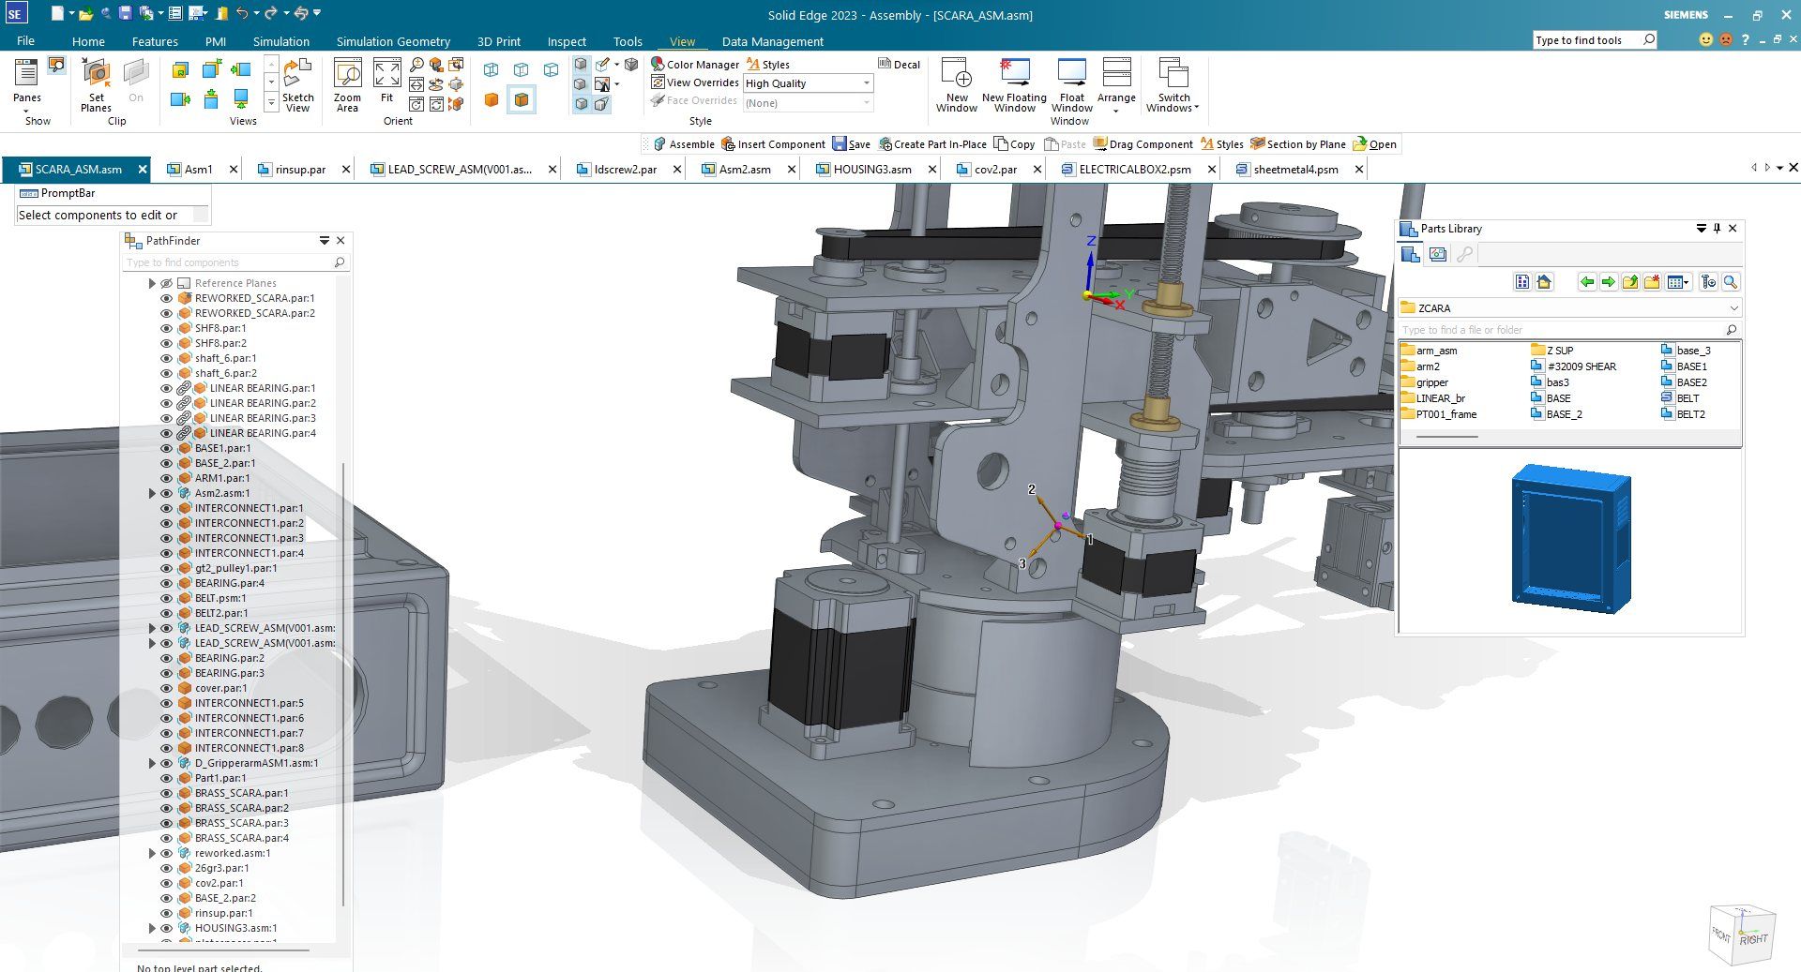Open the Simulation ribbon tab
The height and width of the screenshot is (972, 1801).
coord(280,41)
